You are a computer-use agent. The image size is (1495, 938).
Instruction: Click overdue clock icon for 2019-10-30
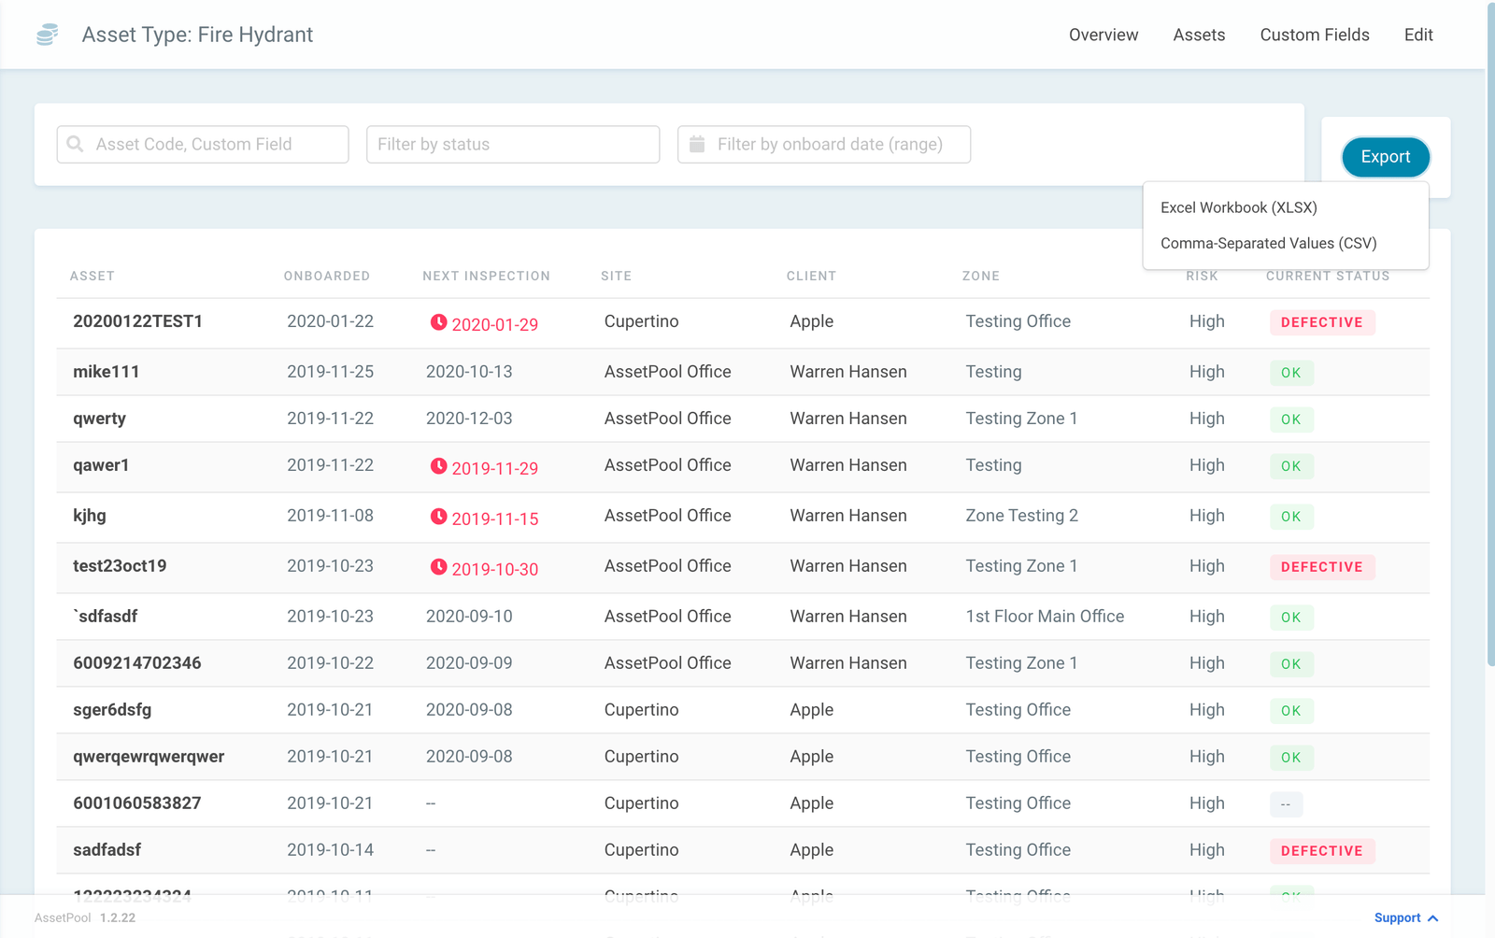(438, 567)
